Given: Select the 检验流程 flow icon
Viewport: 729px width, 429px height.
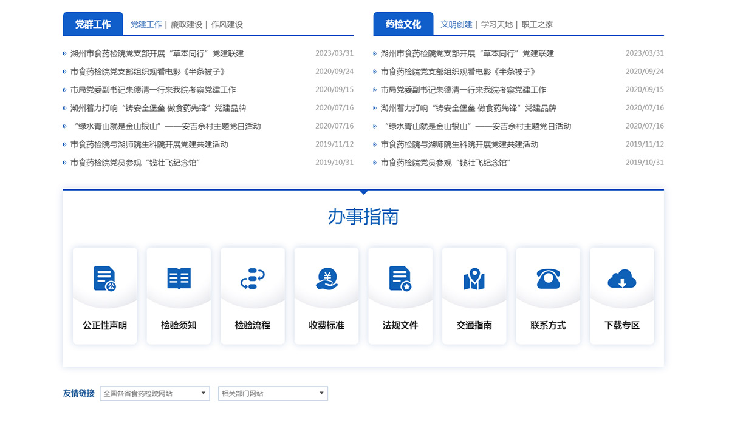Looking at the screenshot, I should point(253,279).
